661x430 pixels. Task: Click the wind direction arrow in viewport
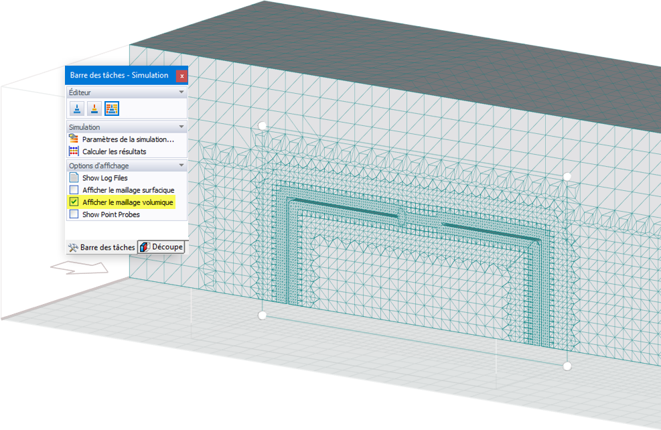pyautogui.click(x=79, y=267)
